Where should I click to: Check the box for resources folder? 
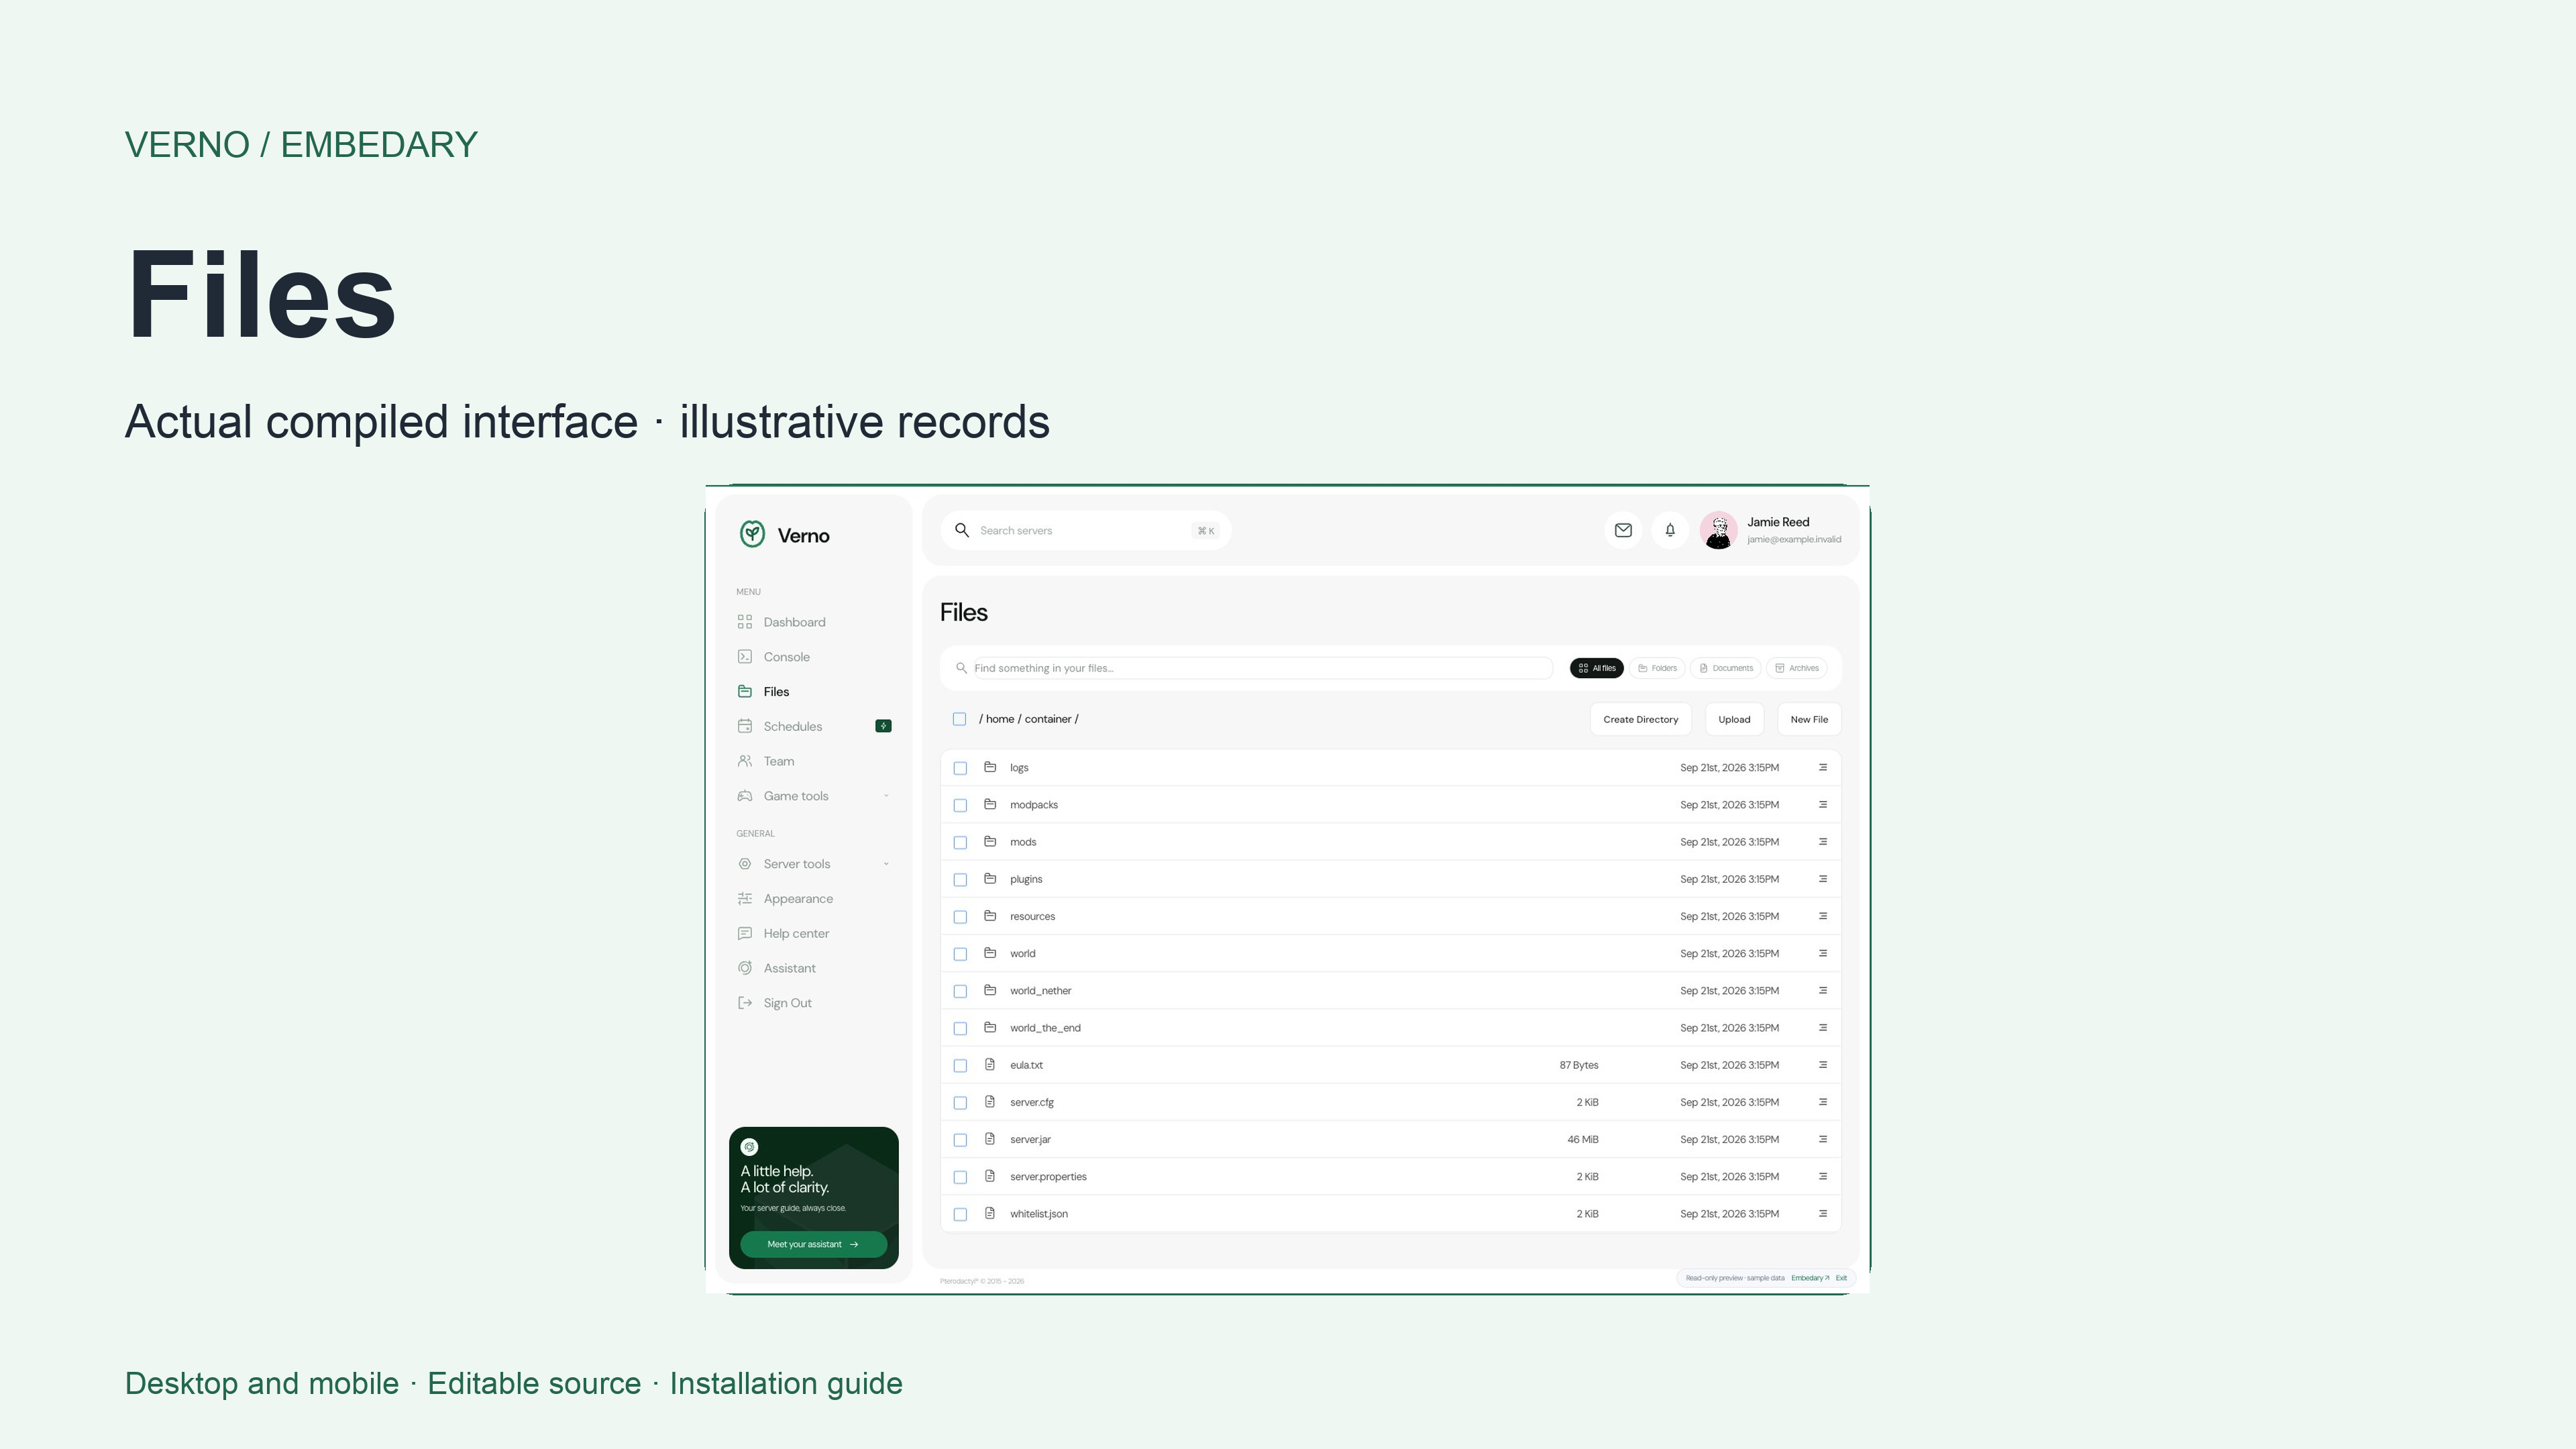click(960, 917)
